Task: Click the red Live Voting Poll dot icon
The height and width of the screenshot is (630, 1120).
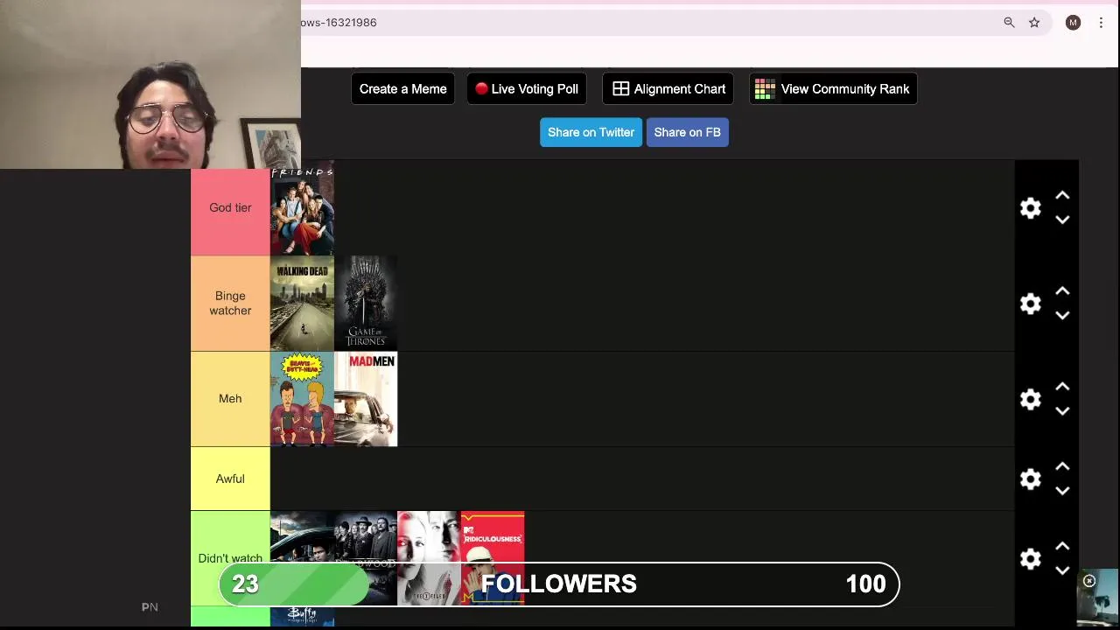Action: click(x=481, y=89)
